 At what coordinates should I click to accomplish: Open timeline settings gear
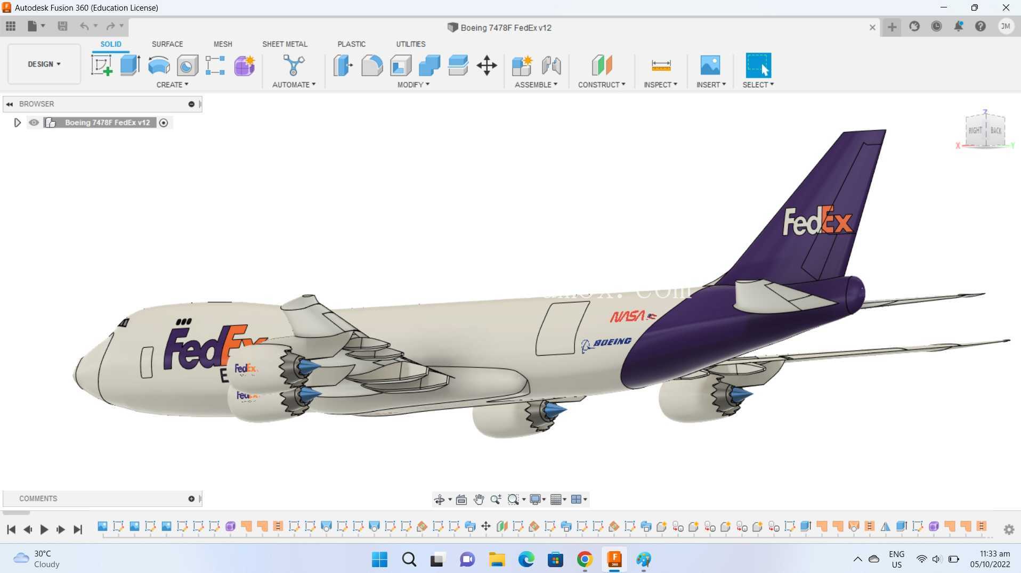[x=1009, y=530]
